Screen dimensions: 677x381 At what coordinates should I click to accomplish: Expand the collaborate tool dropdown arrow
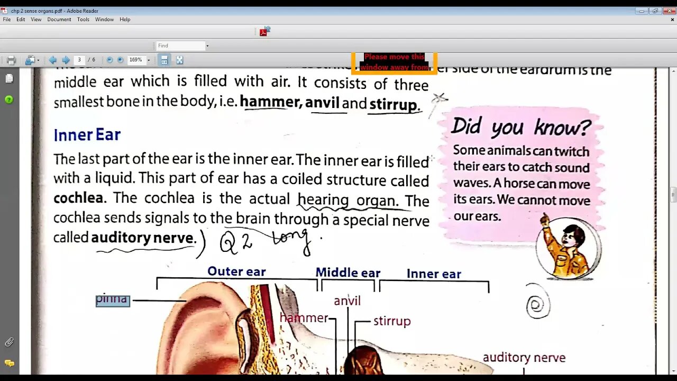tap(38, 60)
